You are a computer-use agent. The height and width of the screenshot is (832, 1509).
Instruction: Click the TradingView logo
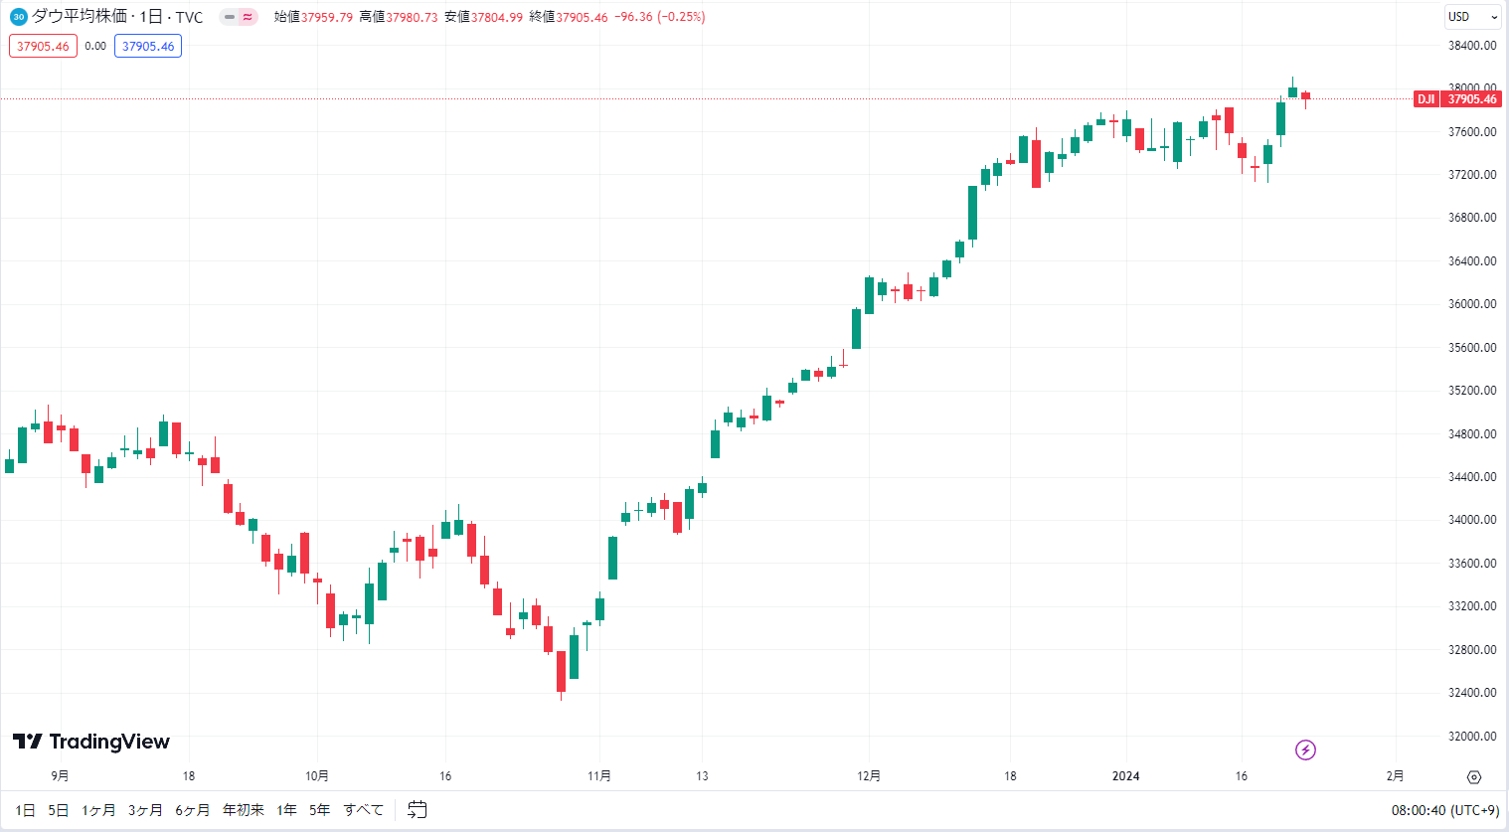(x=91, y=742)
